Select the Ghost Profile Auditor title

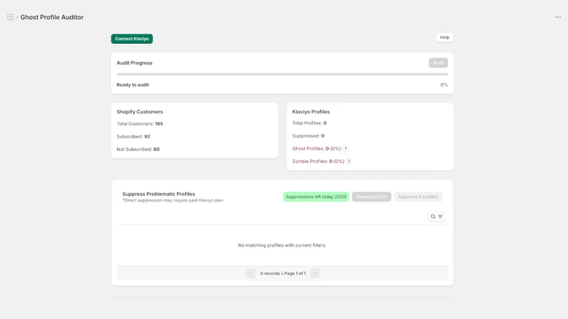pyautogui.click(x=52, y=17)
